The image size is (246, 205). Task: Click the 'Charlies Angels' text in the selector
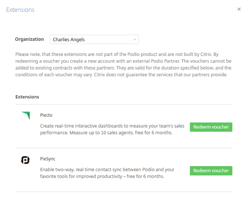tap(69, 39)
